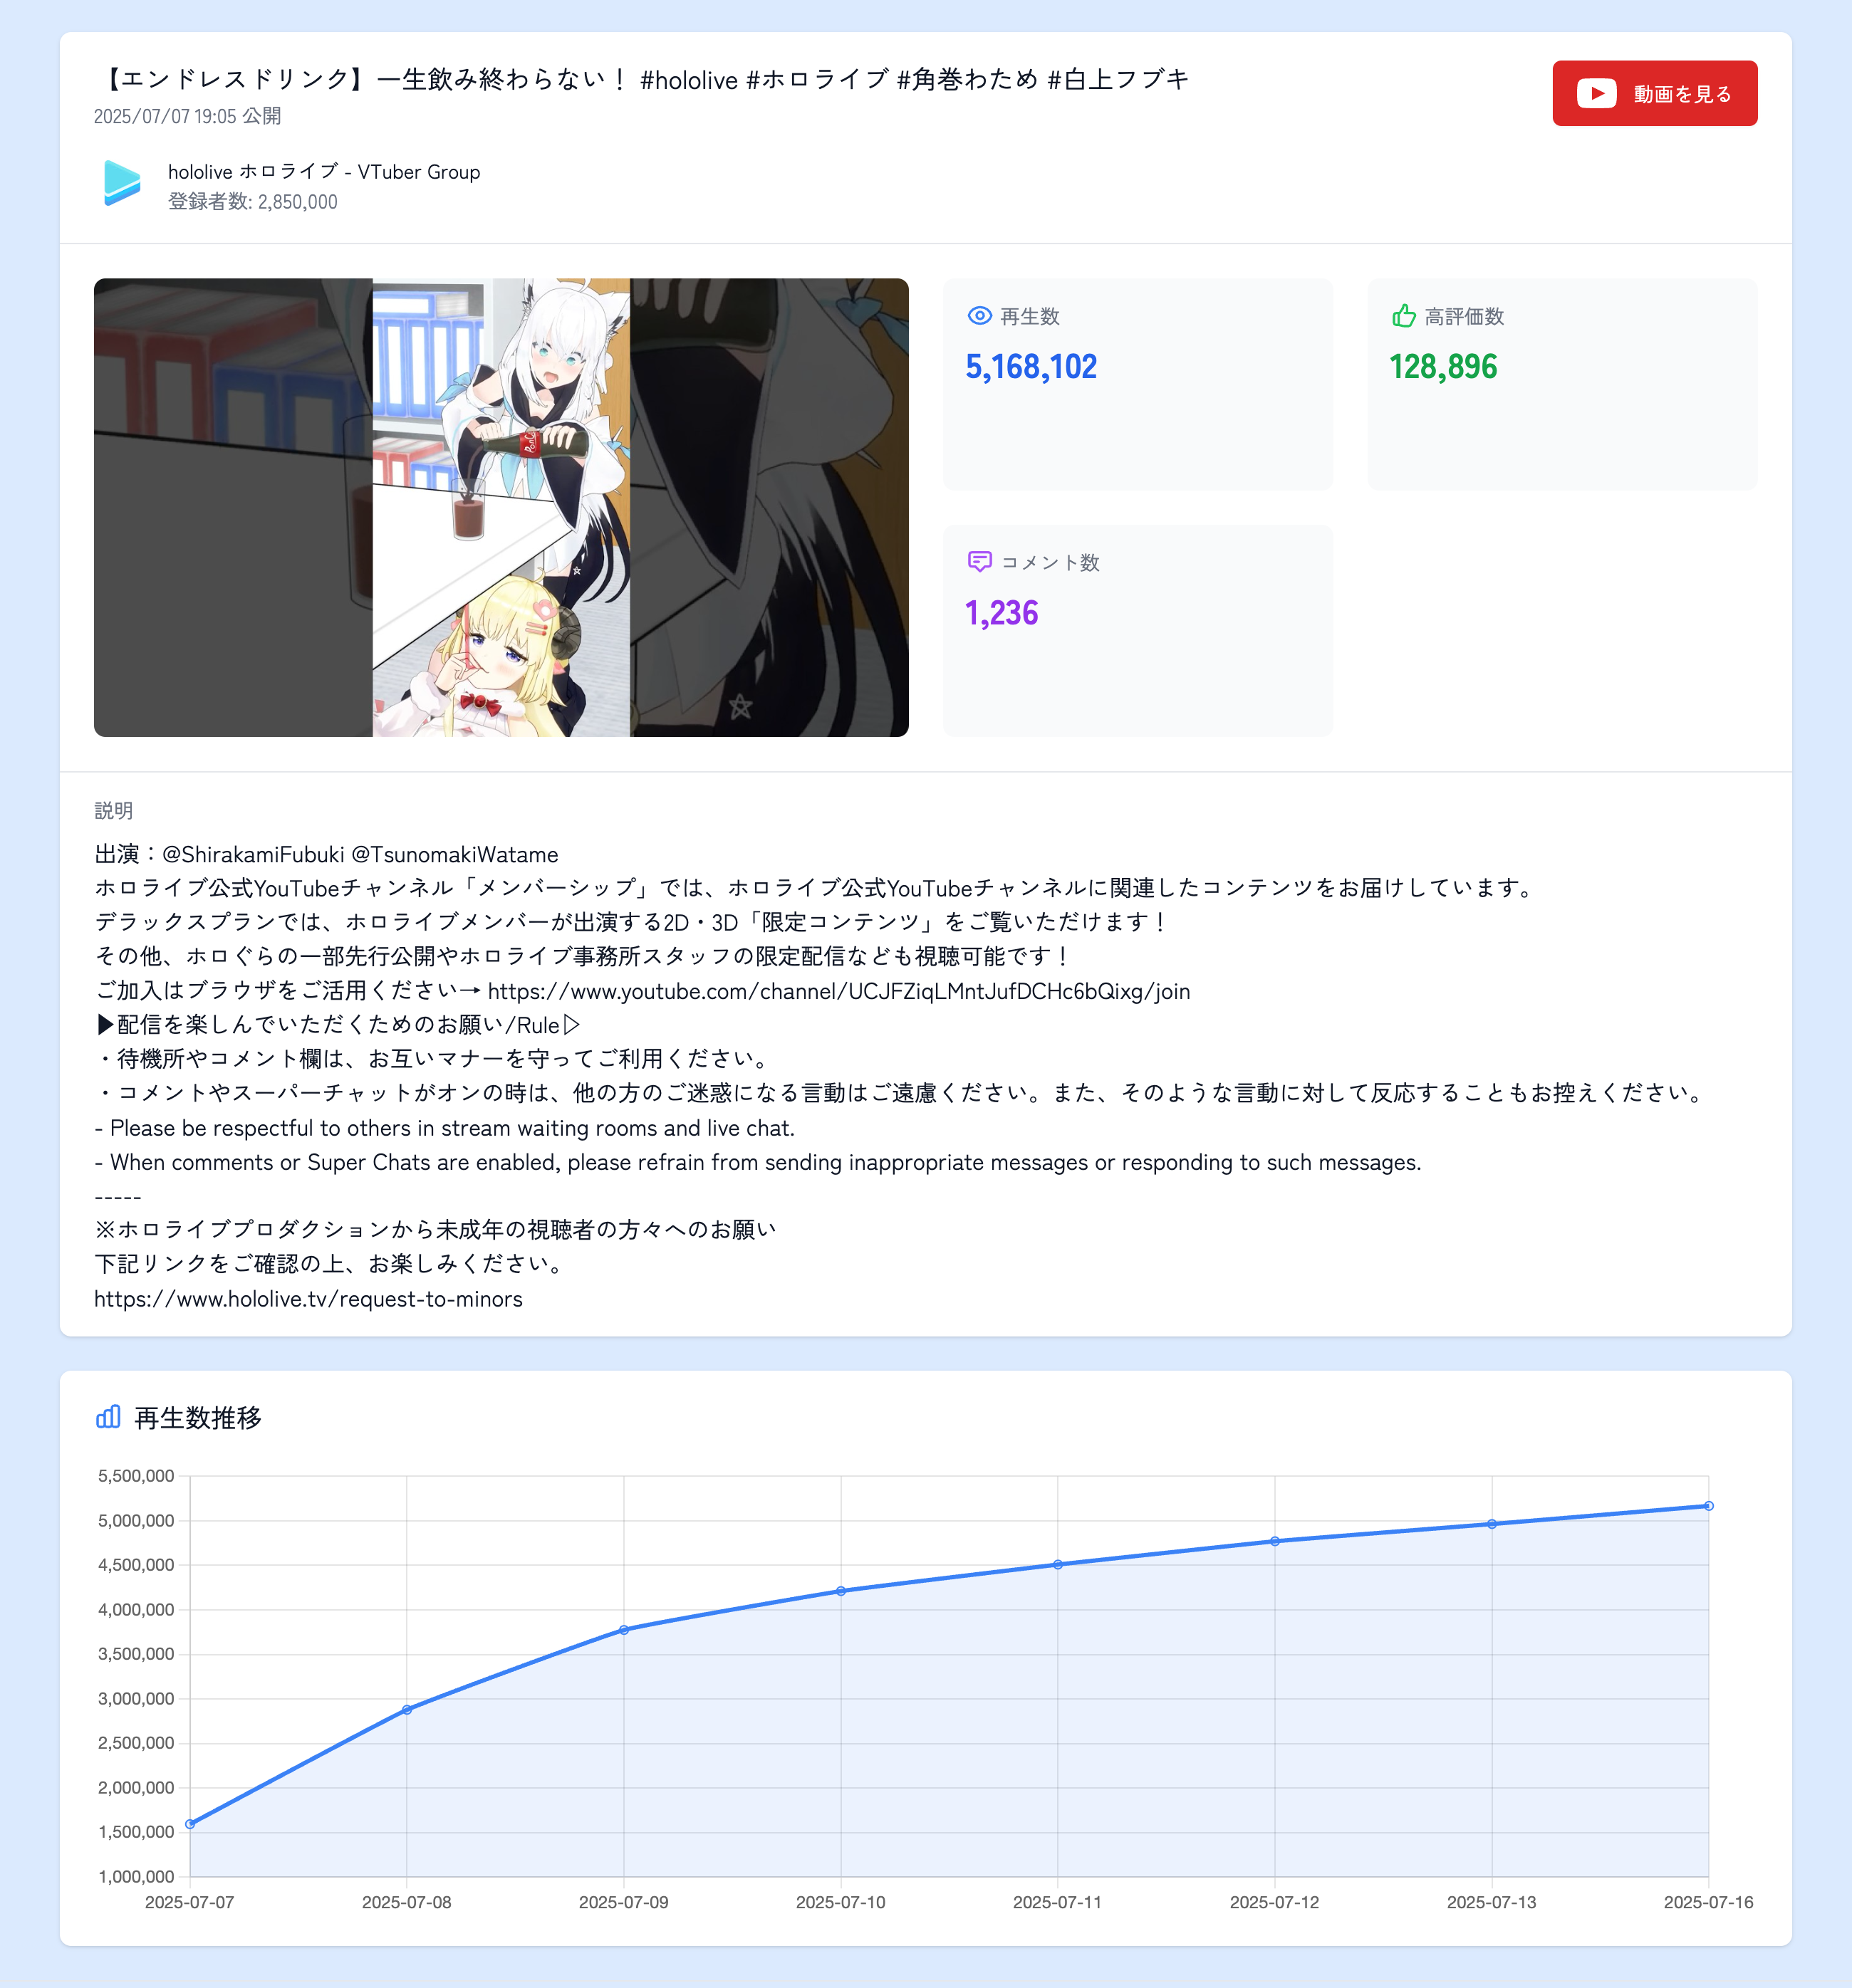The image size is (1852, 1988).
Task: Click the subscriber count 登録者数: 2,850,000
Action: [252, 201]
